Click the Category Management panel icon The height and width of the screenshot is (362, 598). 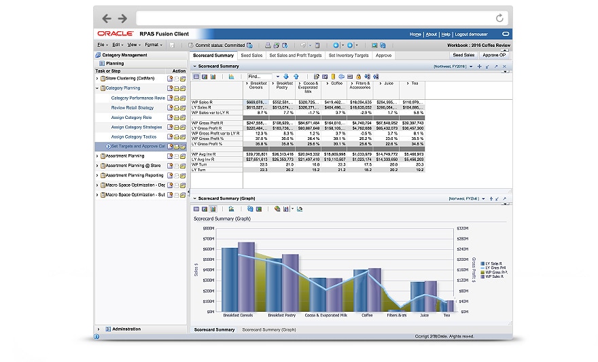tap(98, 55)
